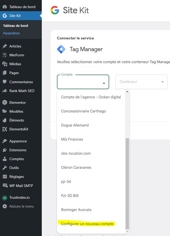Select 'Configurer un nouveau compte' option
The width and height of the screenshot is (170, 236).
pyautogui.click(x=87, y=224)
